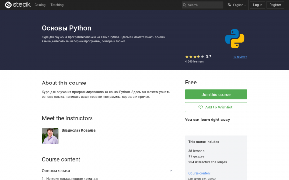
Task: Click the Stepik logo
Action: [x=18, y=5]
